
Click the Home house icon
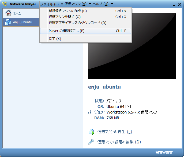point(8,13)
